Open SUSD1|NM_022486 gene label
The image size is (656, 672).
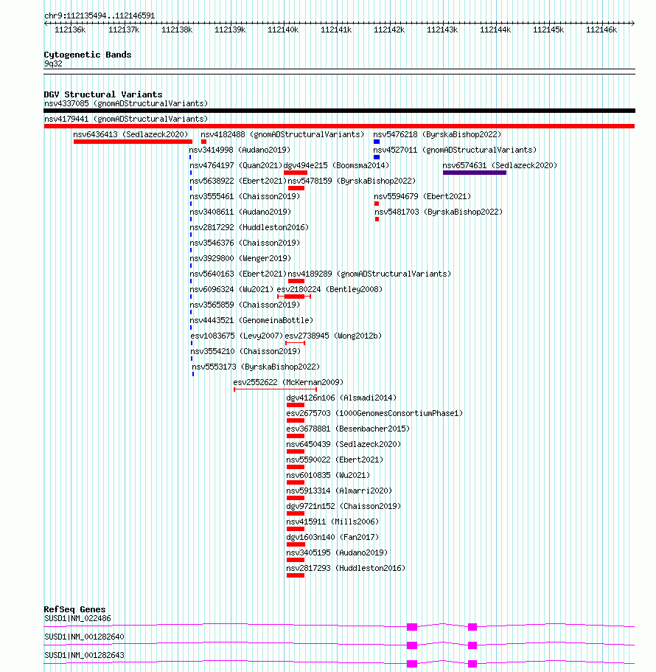point(77,618)
